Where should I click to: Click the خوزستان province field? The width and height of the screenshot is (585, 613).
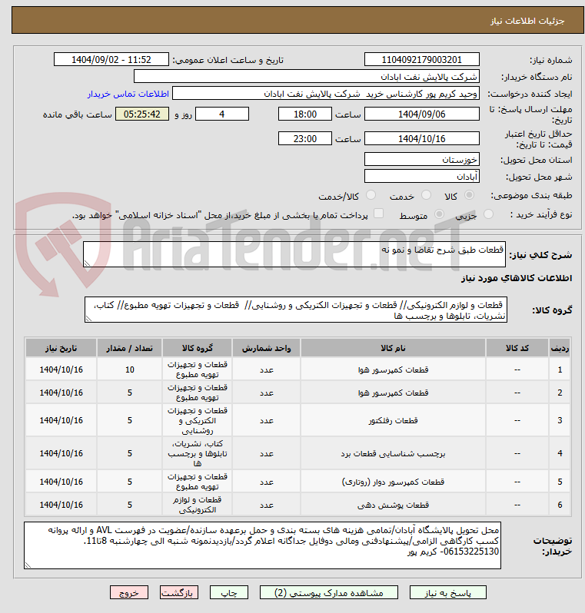click(x=421, y=160)
